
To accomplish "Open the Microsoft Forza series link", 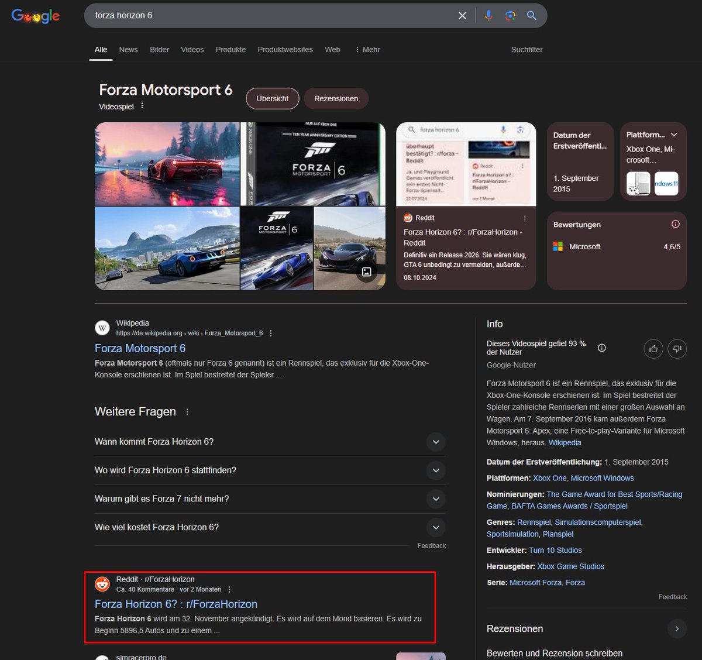I will click(x=534, y=583).
